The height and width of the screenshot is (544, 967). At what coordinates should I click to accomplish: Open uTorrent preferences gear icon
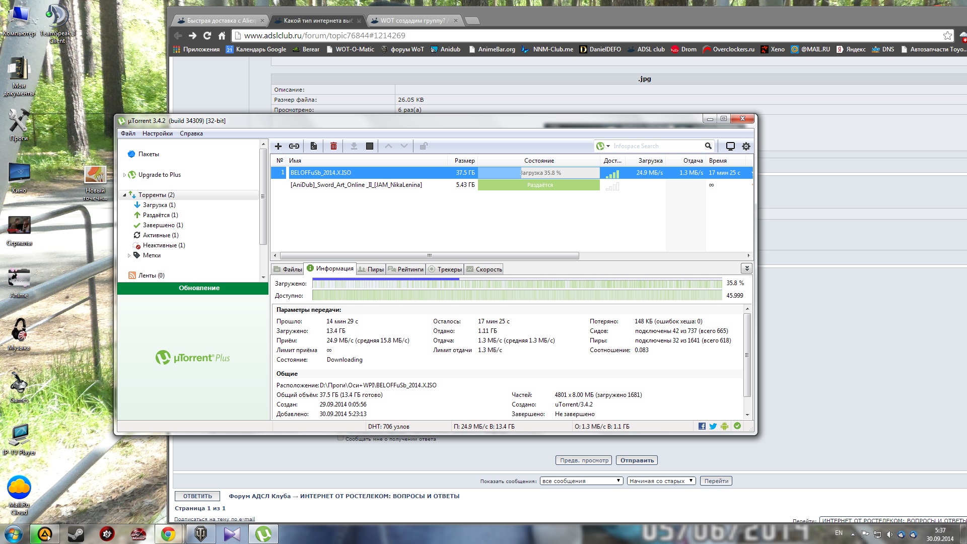pos(746,146)
